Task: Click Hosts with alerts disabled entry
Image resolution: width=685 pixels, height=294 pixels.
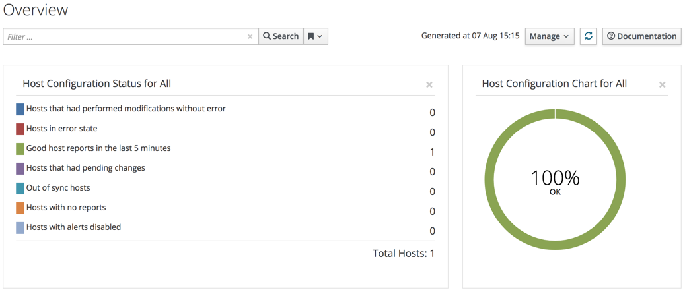Action: coord(73,227)
